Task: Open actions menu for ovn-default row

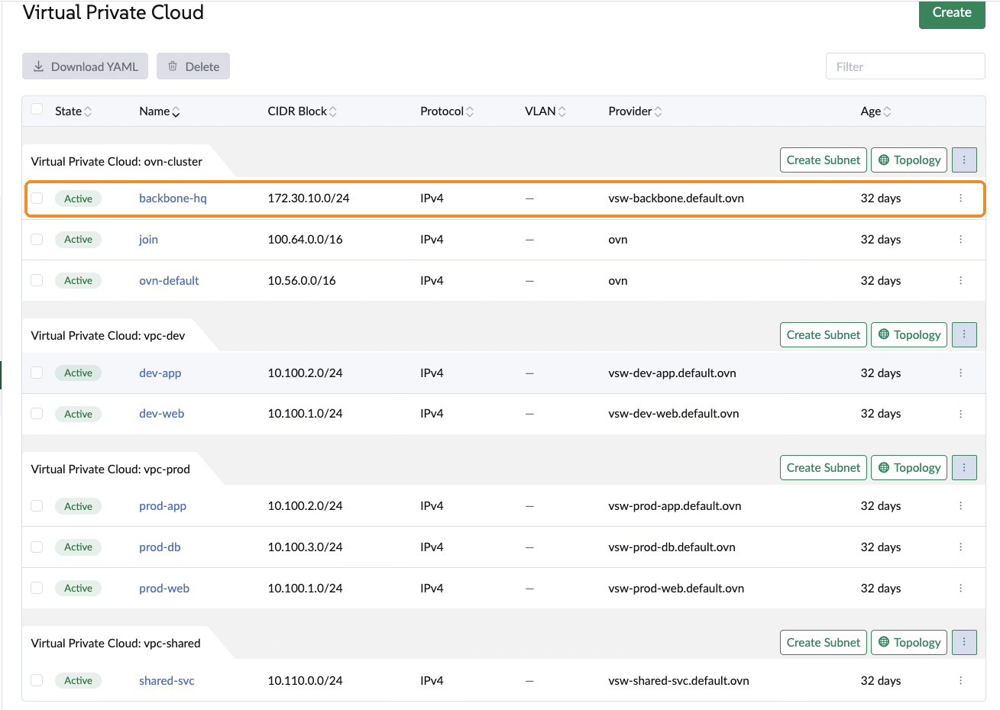Action: 960,281
